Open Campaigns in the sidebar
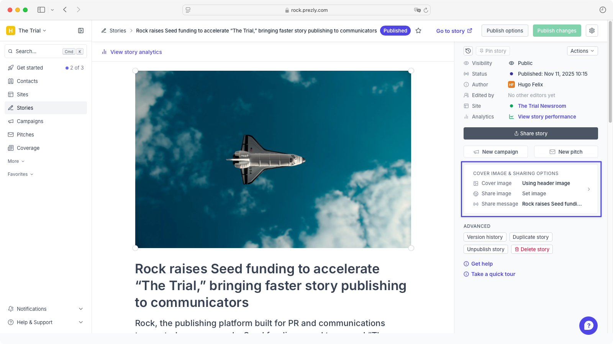The height and width of the screenshot is (344, 613). tap(30, 121)
